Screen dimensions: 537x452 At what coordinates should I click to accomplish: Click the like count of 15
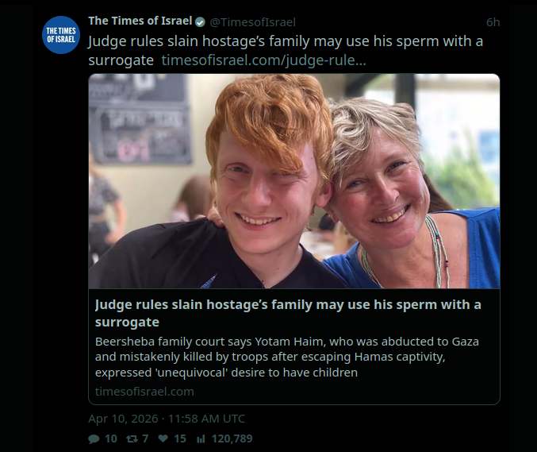point(180,438)
